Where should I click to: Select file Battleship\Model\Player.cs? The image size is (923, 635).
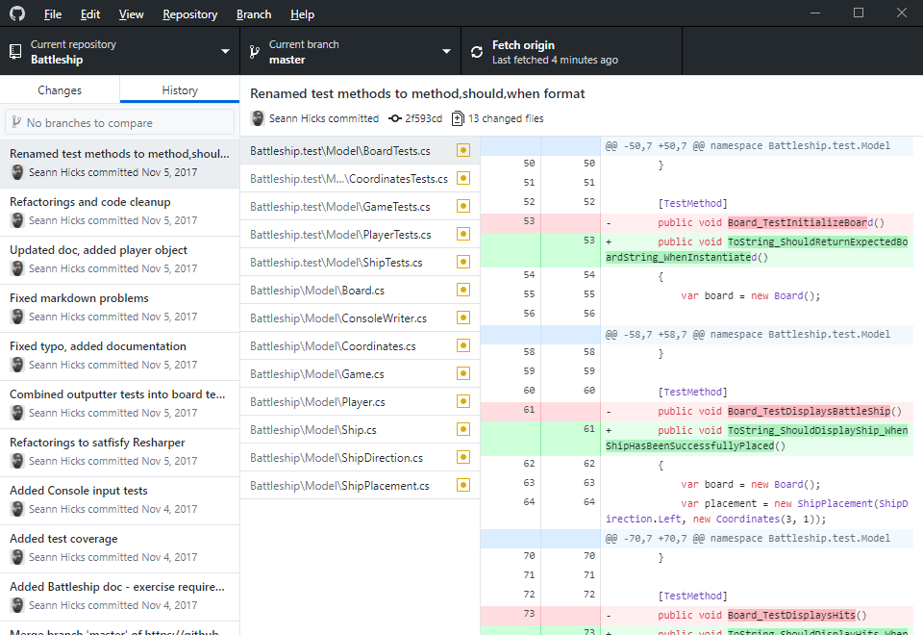point(360,402)
